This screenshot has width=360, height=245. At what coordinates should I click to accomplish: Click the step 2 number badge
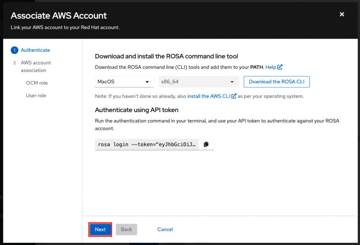(x=14, y=63)
